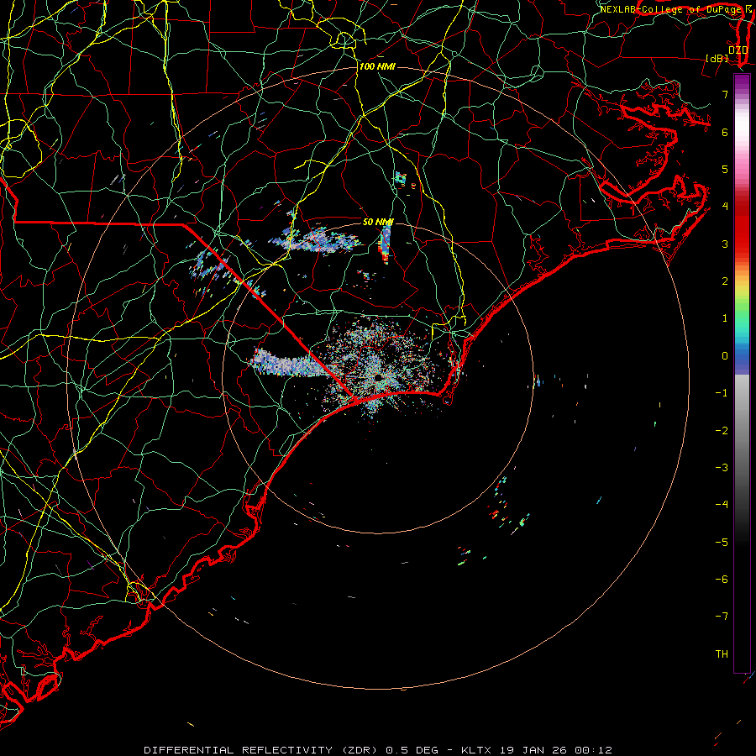Screen dimensions: 756x756
Task: Click the scale value 2 label
Action: (x=725, y=281)
